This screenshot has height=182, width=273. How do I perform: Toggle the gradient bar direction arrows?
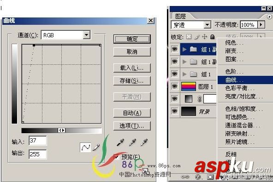pos(62,131)
